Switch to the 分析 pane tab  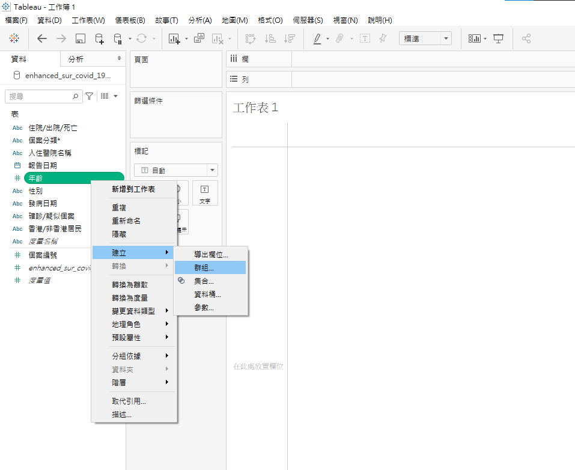pos(76,59)
